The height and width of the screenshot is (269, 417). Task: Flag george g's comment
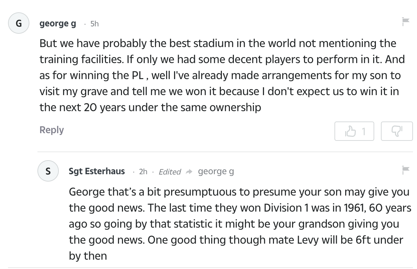[406, 22]
